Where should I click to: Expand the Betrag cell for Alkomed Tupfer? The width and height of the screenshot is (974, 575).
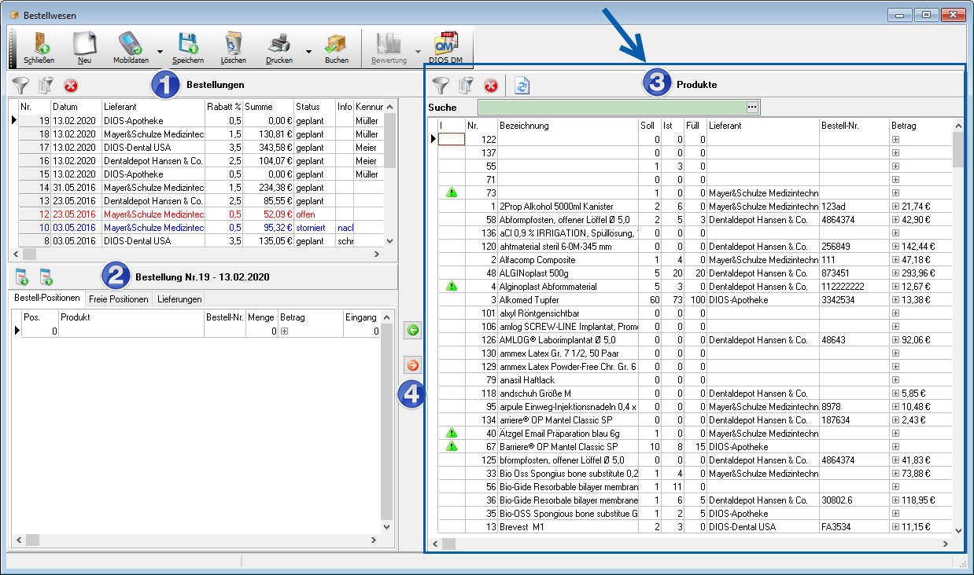point(895,300)
